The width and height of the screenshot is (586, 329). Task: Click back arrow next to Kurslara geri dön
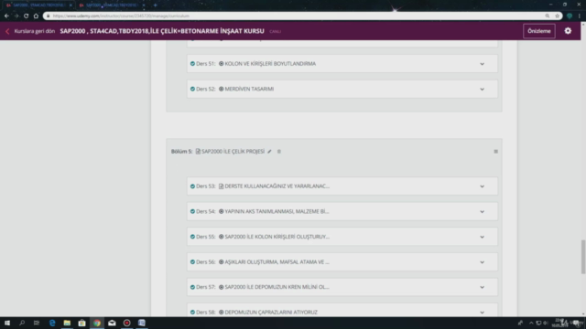(7, 31)
